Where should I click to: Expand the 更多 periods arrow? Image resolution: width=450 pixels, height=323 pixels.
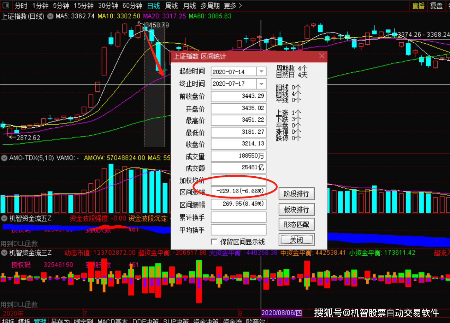[x=240, y=6]
